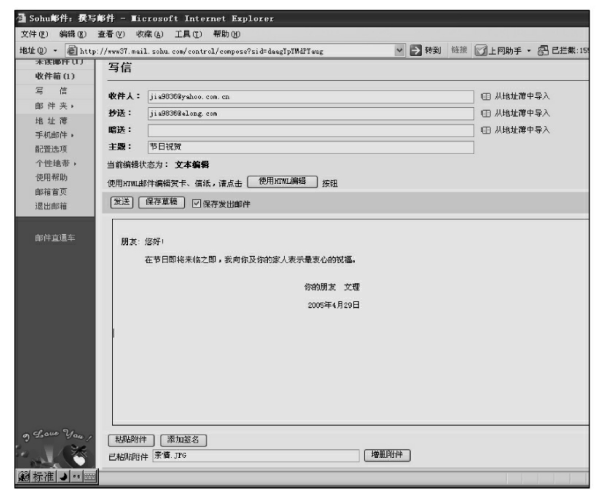Open the 文件 menu
Image resolution: width=603 pixels, height=497 pixels.
(x=34, y=34)
